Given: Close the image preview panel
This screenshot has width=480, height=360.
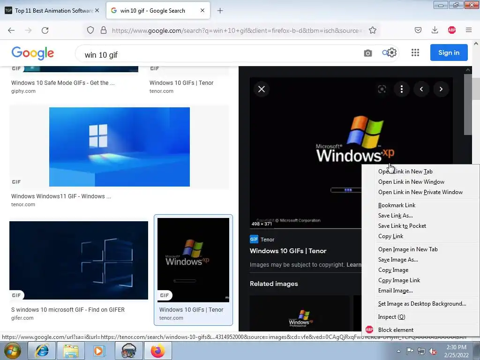Looking at the screenshot, I should (262, 89).
